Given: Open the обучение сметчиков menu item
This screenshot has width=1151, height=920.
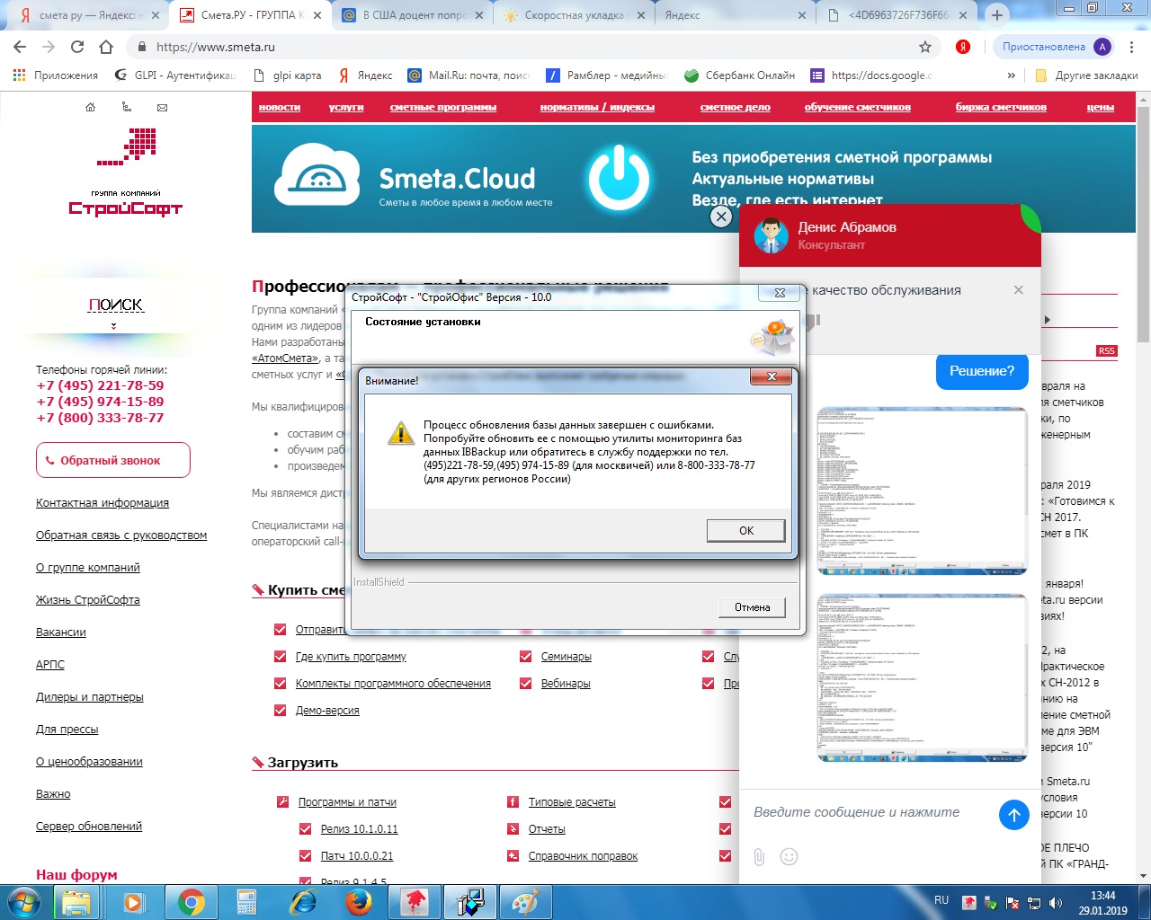Looking at the screenshot, I should [858, 107].
